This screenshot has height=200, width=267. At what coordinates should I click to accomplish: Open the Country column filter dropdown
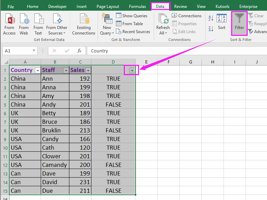(38, 70)
